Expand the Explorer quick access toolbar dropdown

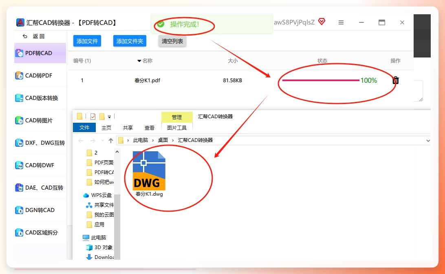coord(109,117)
